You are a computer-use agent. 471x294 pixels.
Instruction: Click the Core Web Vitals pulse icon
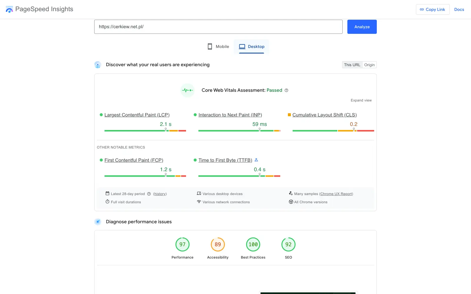[188, 90]
